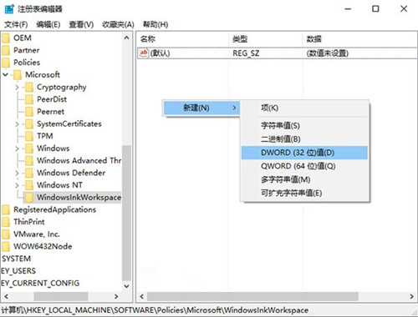Select the RegisteredApplications tree item

(x=54, y=209)
